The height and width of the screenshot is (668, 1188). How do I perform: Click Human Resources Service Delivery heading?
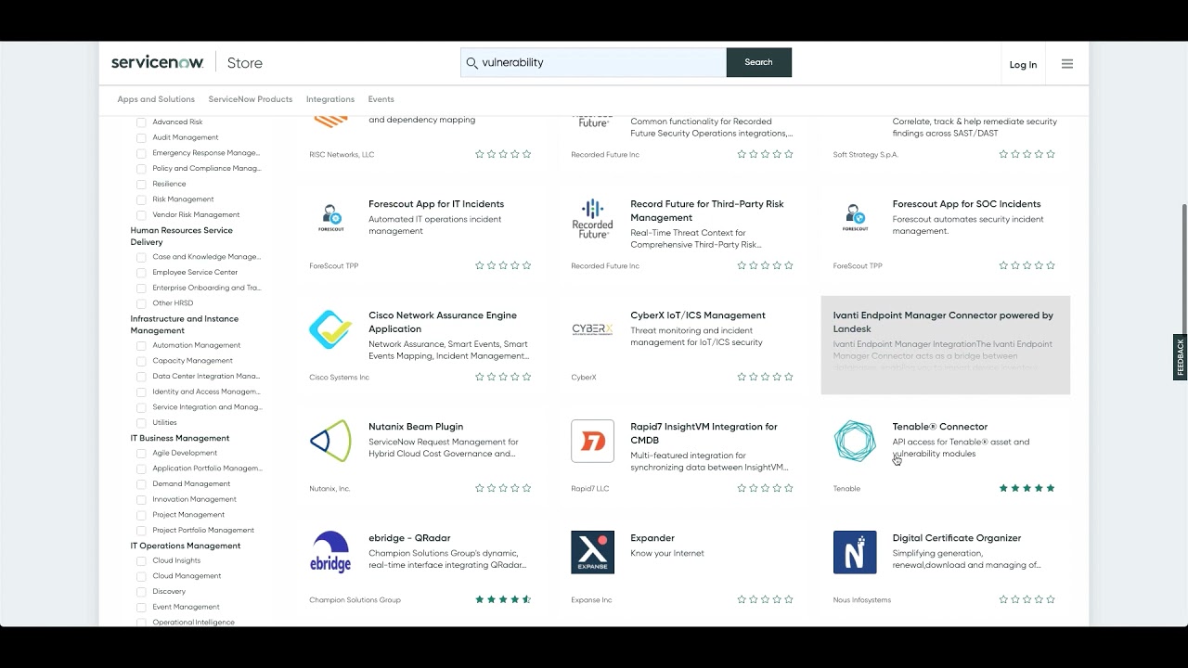(182, 236)
